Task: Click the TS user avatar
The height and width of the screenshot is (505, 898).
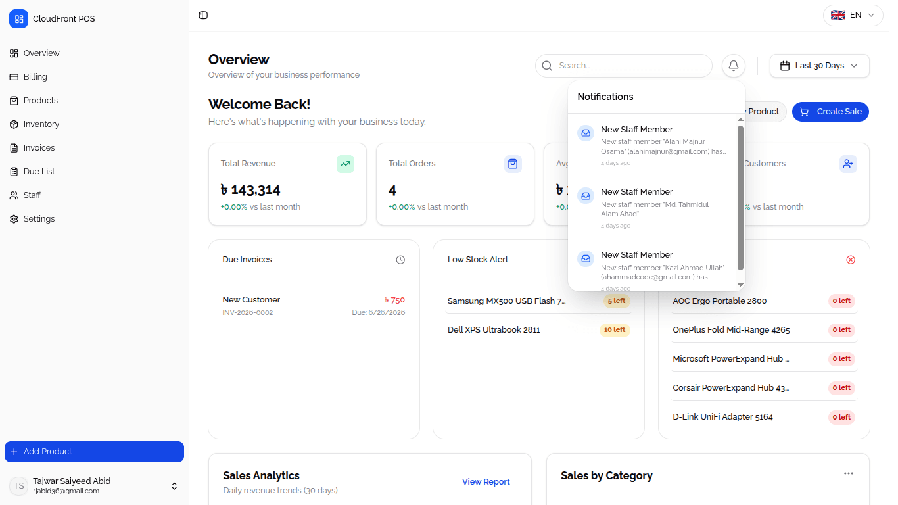Action: 18,486
